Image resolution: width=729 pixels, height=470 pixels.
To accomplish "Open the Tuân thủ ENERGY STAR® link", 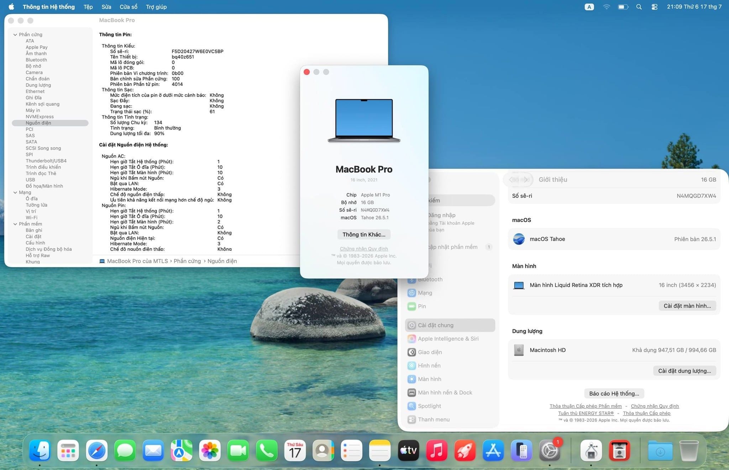I will (x=586, y=413).
